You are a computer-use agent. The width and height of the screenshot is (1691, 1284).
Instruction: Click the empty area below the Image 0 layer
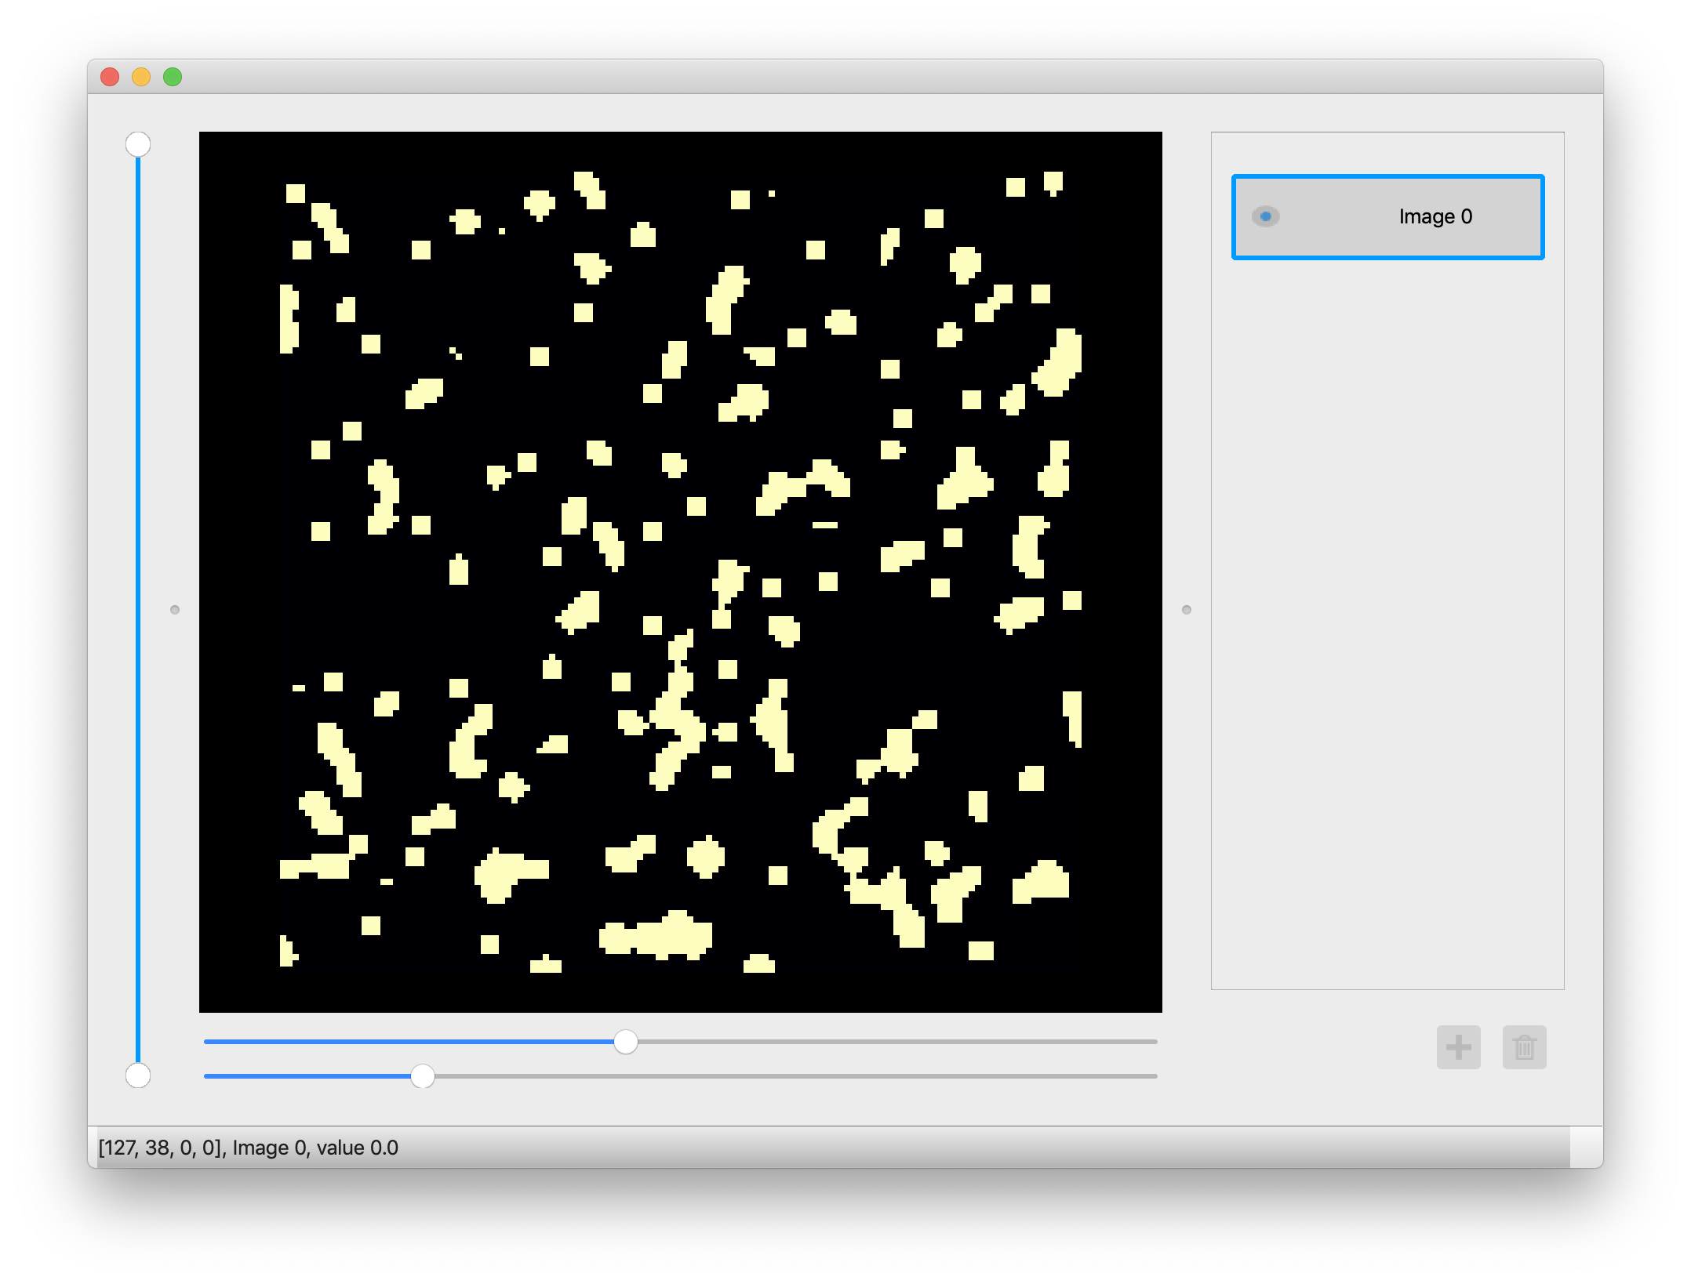(1387, 627)
